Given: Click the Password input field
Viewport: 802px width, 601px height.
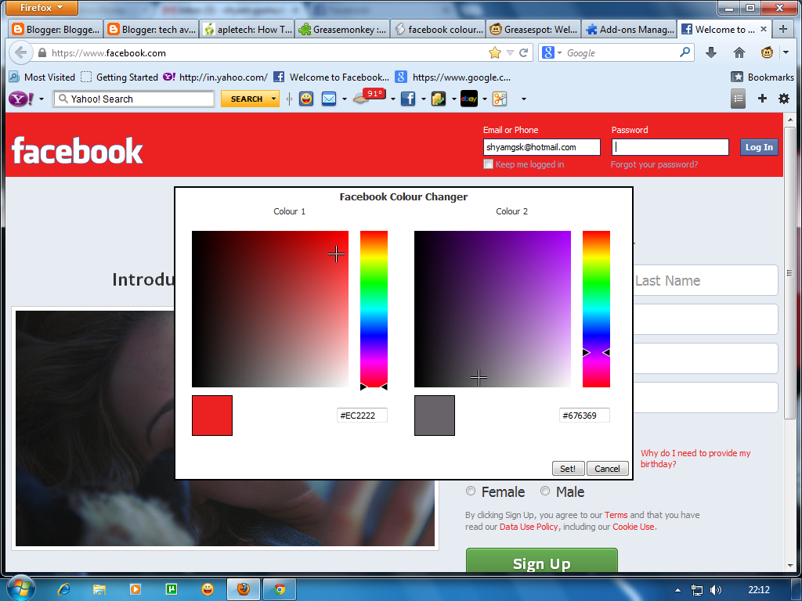Looking at the screenshot, I should (670, 147).
